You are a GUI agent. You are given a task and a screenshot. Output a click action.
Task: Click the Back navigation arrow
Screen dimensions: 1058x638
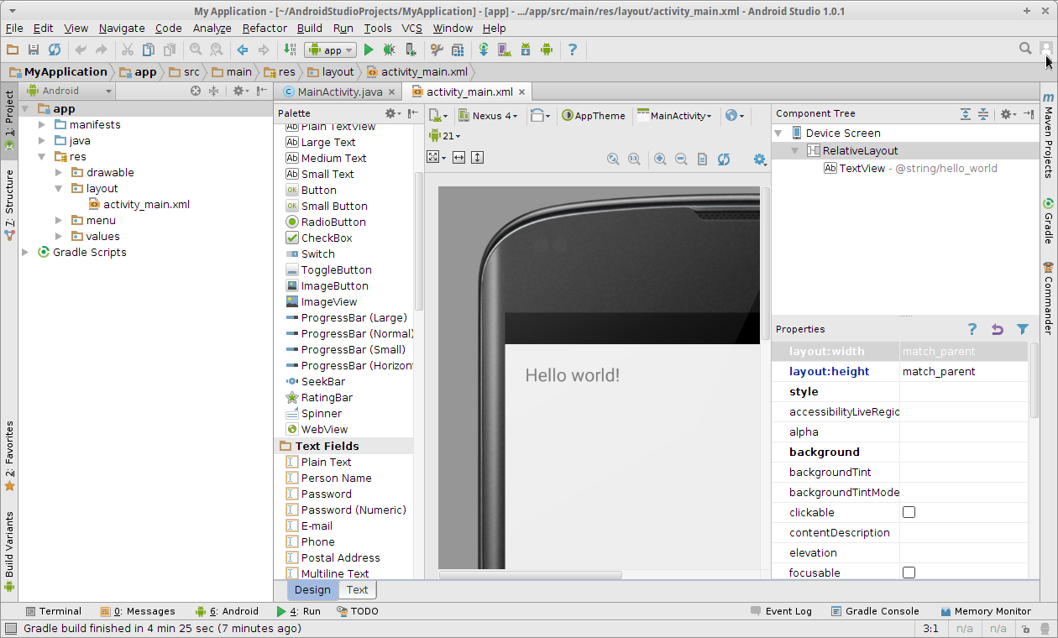tap(243, 50)
